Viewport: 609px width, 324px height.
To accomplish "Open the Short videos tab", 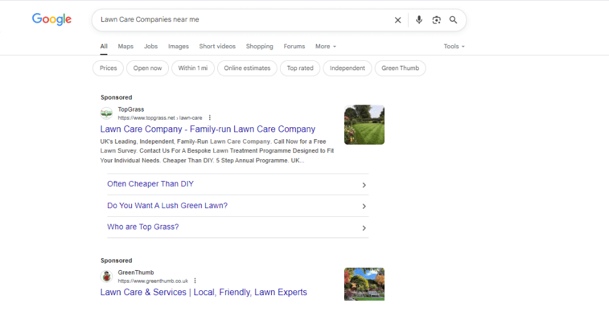I will point(217,46).
